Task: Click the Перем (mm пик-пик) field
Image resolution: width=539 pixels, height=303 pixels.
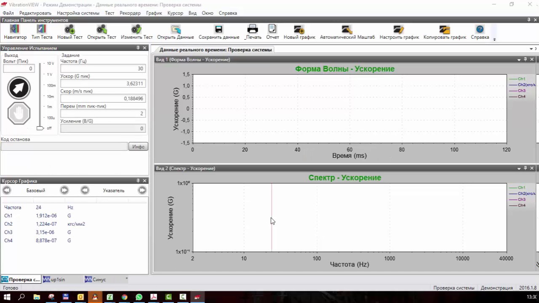Action: 103,113
